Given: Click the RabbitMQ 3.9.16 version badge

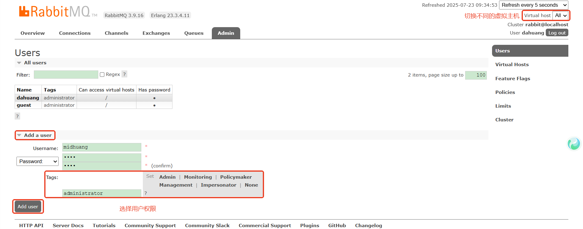Looking at the screenshot, I should (x=124, y=15).
